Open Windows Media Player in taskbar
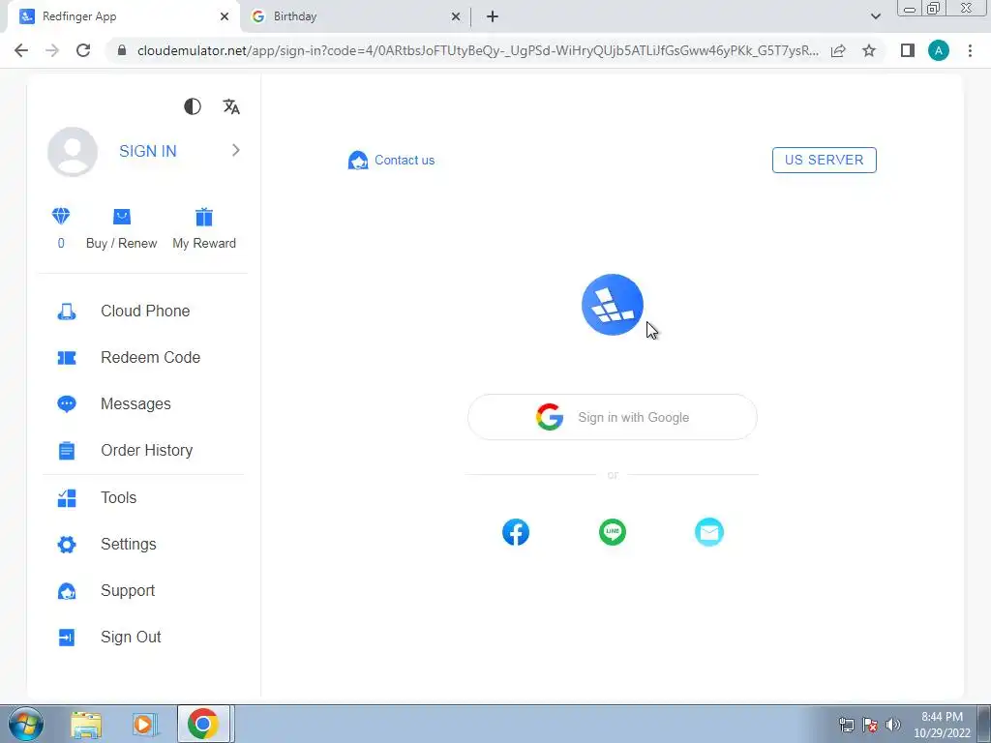The height and width of the screenshot is (743, 991). pos(143,724)
